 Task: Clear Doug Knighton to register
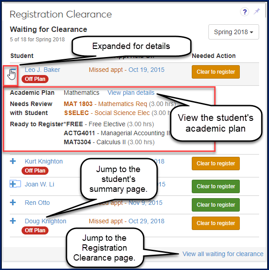tap(216, 223)
